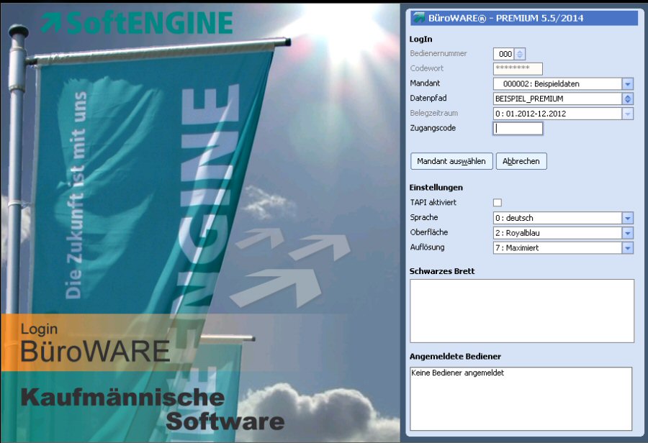Click the 'BüroWARE® - PREMIUM 5.5/2014' title text
This screenshot has height=443, width=648.
click(506, 18)
